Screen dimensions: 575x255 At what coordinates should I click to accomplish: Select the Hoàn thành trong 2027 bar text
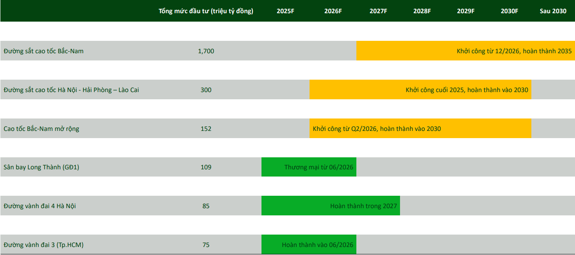pyautogui.click(x=363, y=206)
